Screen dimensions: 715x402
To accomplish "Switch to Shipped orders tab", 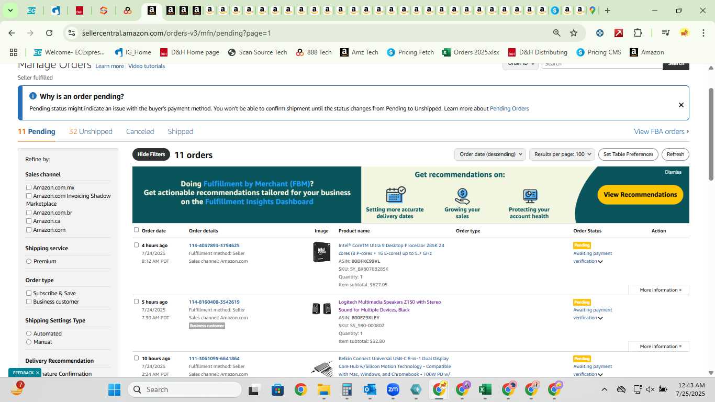I will [180, 131].
